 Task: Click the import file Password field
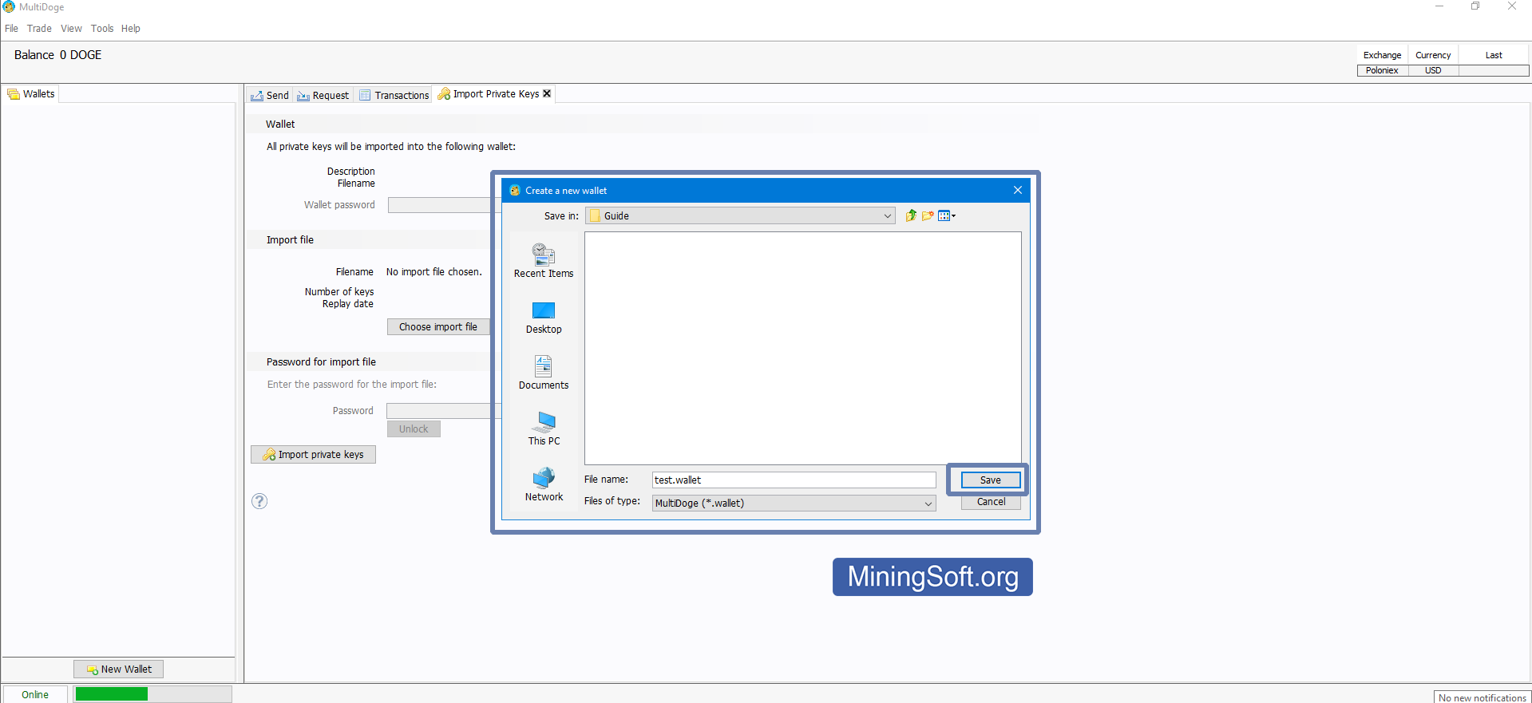click(440, 411)
